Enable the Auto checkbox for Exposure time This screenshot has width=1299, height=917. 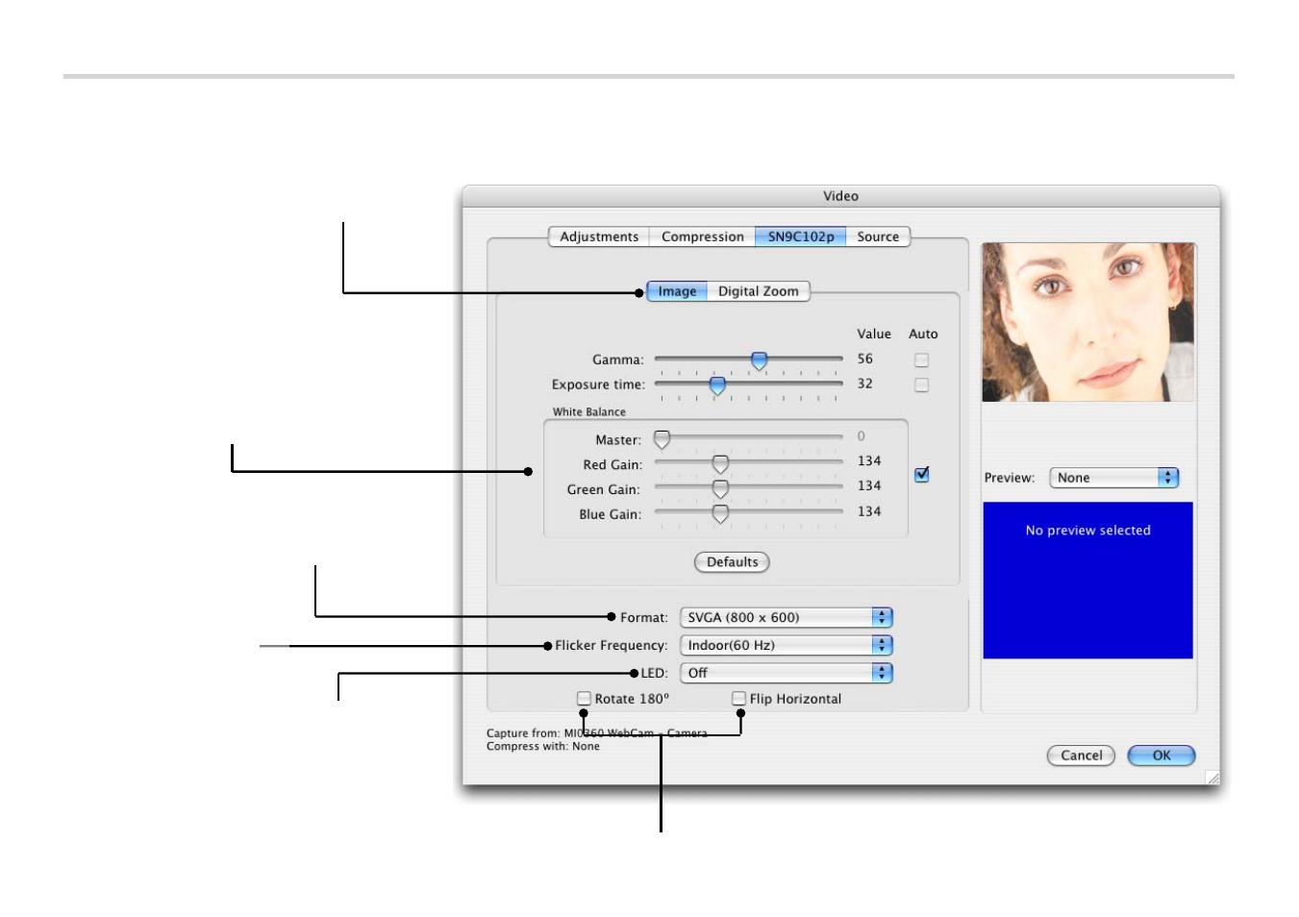(921, 384)
